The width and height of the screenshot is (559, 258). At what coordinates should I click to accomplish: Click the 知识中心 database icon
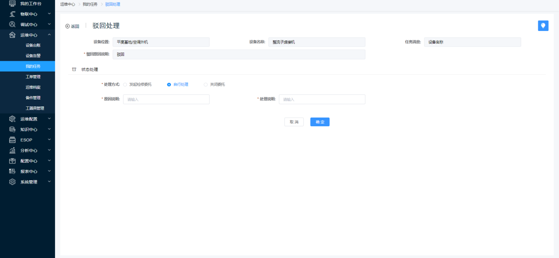[x=12, y=129]
